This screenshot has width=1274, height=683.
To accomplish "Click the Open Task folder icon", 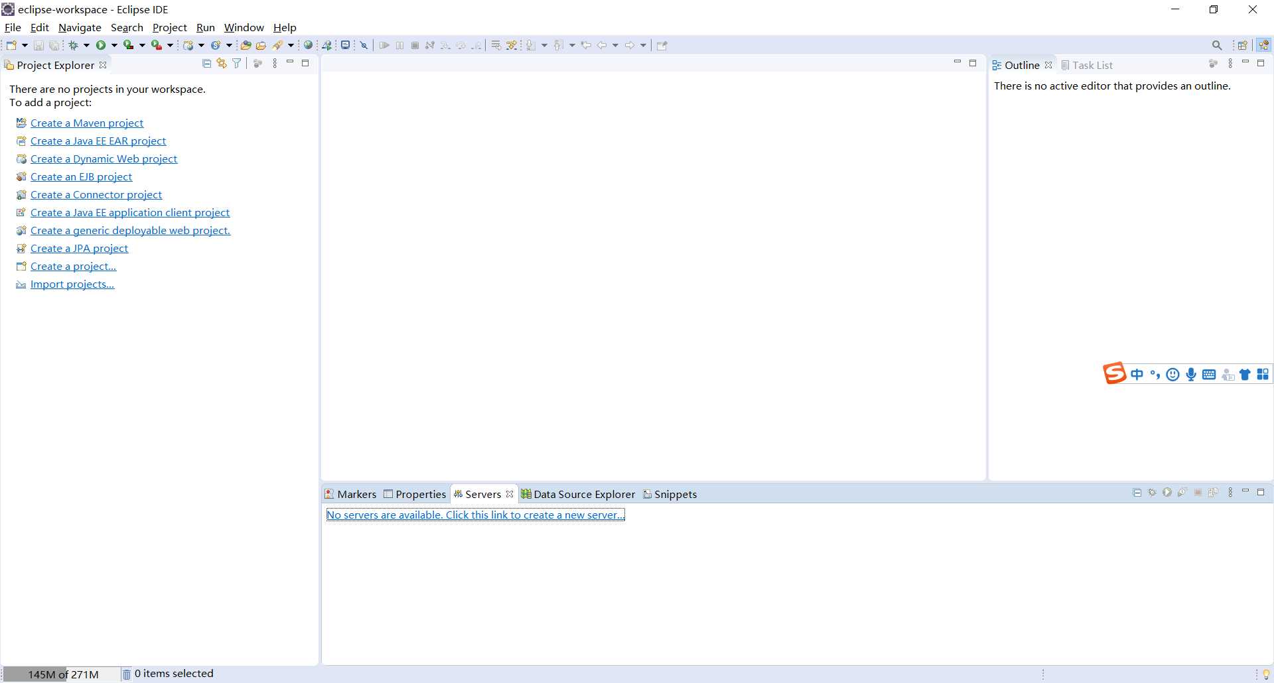I will 261,45.
